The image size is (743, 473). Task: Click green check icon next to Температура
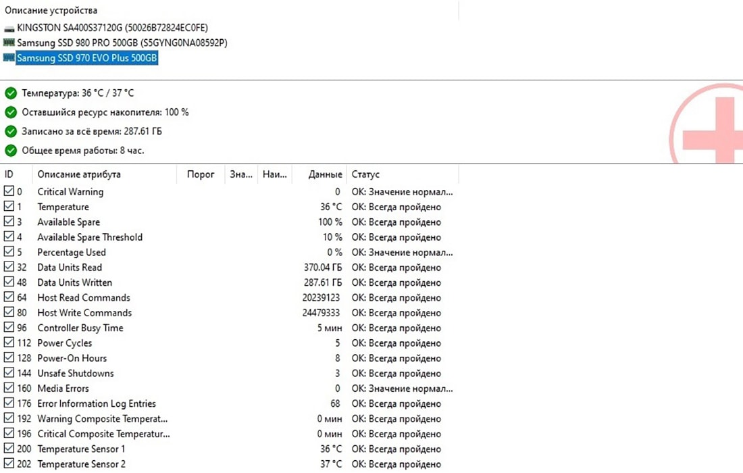click(x=10, y=93)
